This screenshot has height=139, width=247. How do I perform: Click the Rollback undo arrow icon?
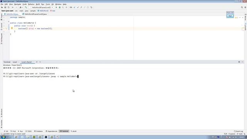click(x=91, y=7)
